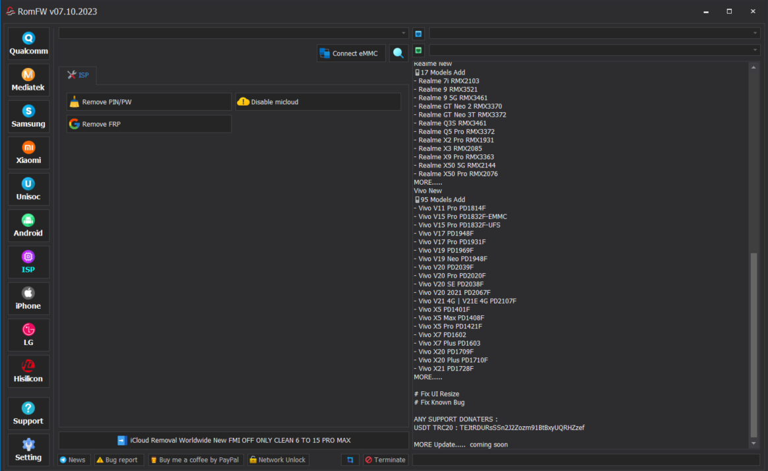
Task: Open Bug report
Action: 117,460
